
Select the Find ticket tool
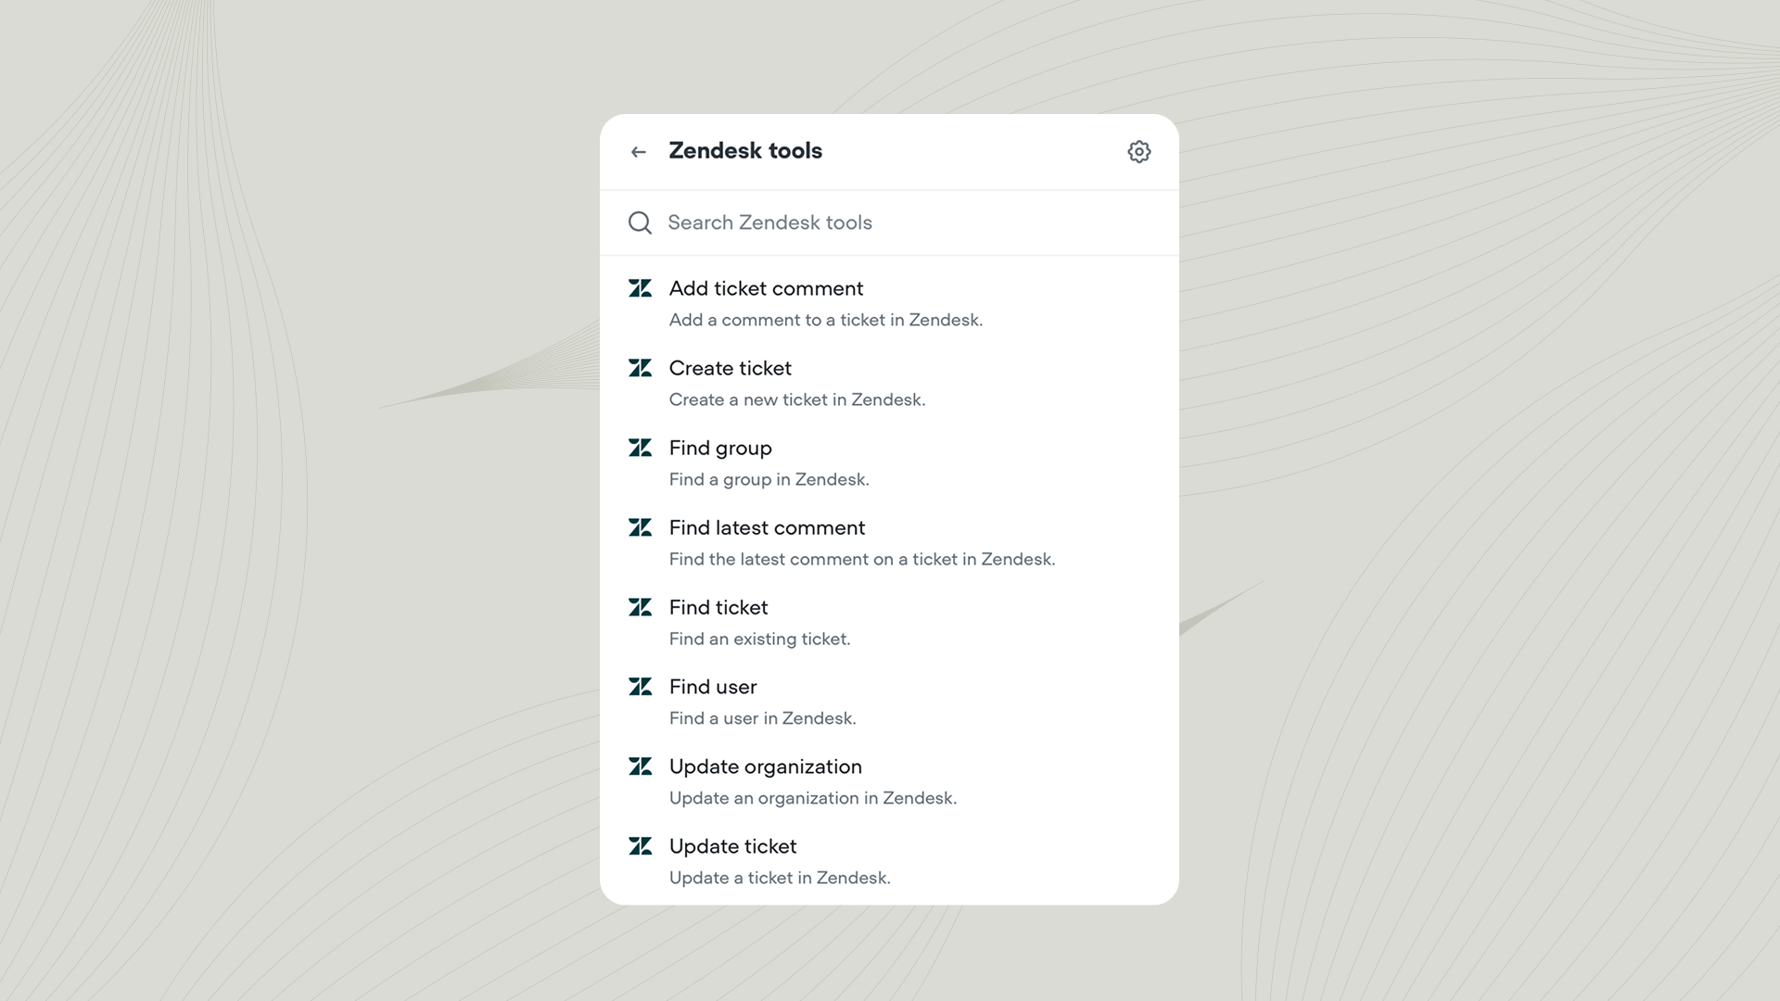coord(718,607)
